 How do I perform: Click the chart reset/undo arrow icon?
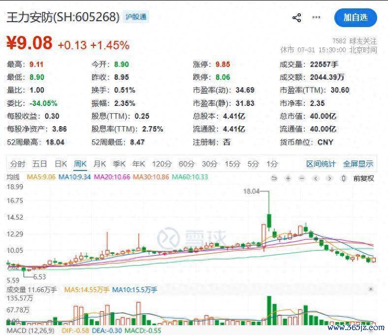point(274,178)
